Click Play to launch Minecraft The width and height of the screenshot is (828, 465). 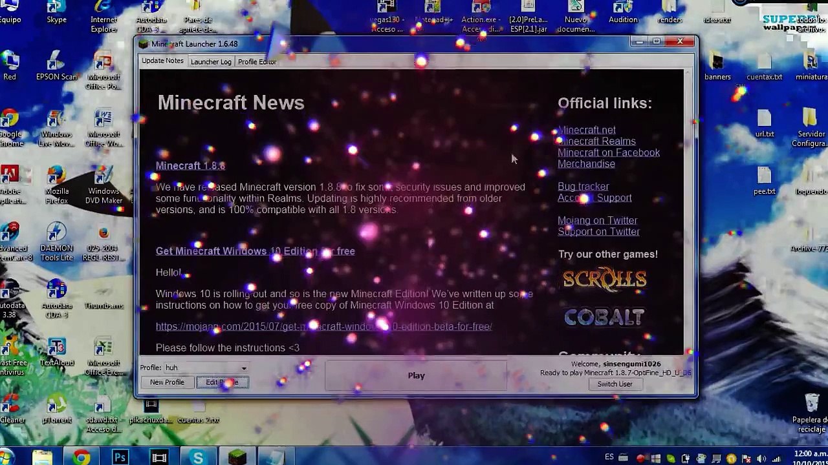(x=416, y=375)
